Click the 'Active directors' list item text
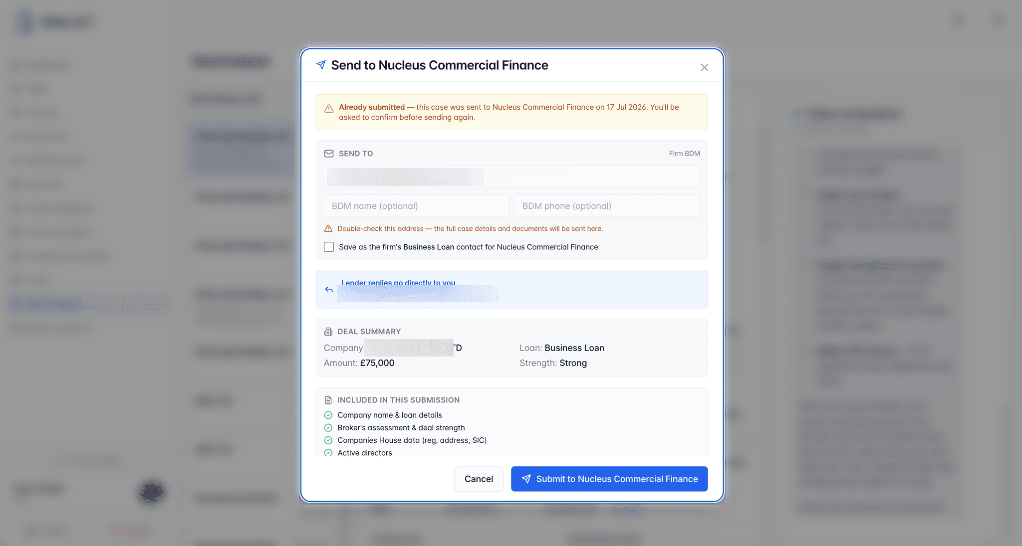 (365, 452)
